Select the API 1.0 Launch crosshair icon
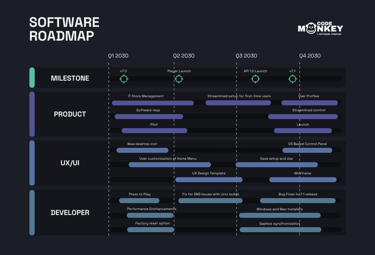The image size is (375, 255). [255, 79]
